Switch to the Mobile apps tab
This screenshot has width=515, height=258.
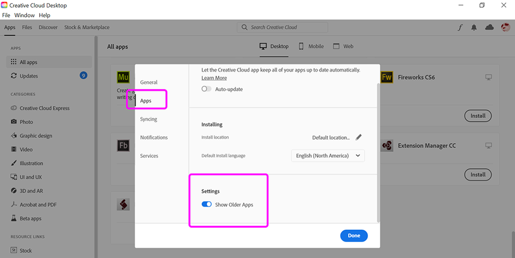pyautogui.click(x=311, y=46)
